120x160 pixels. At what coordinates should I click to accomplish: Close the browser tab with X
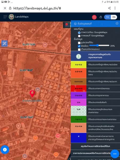5,8
